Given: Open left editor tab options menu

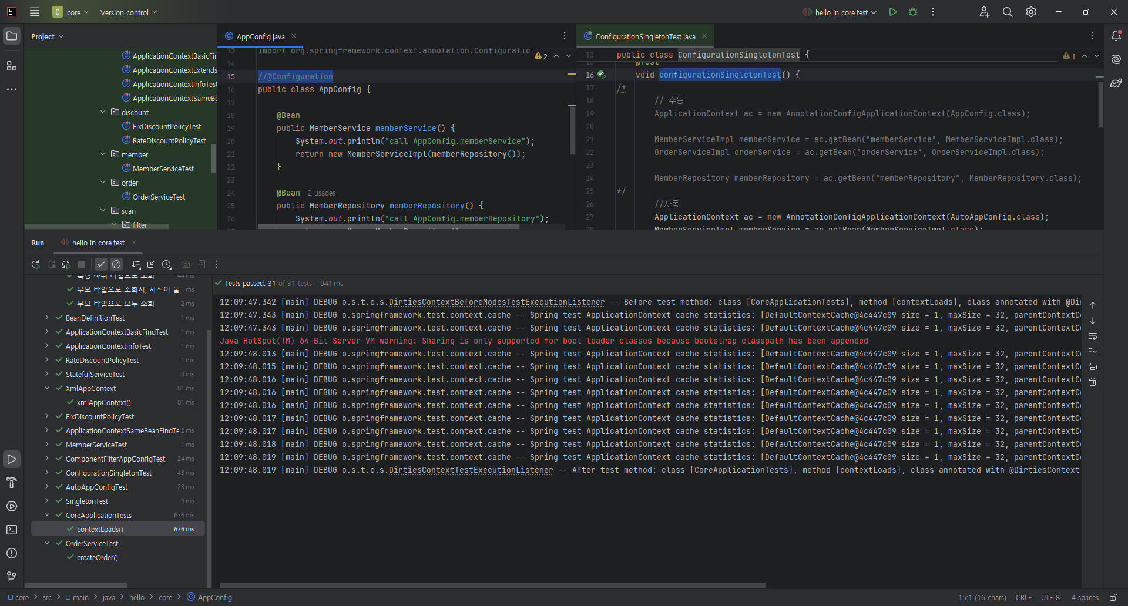Looking at the screenshot, I should [565, 36].
